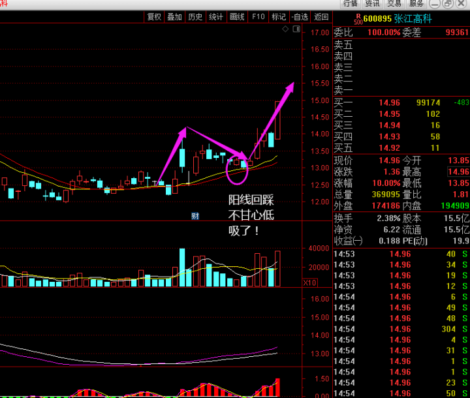Open the 交易 trading menu
This screenshot has width=470, height=398.
[394, 3]
